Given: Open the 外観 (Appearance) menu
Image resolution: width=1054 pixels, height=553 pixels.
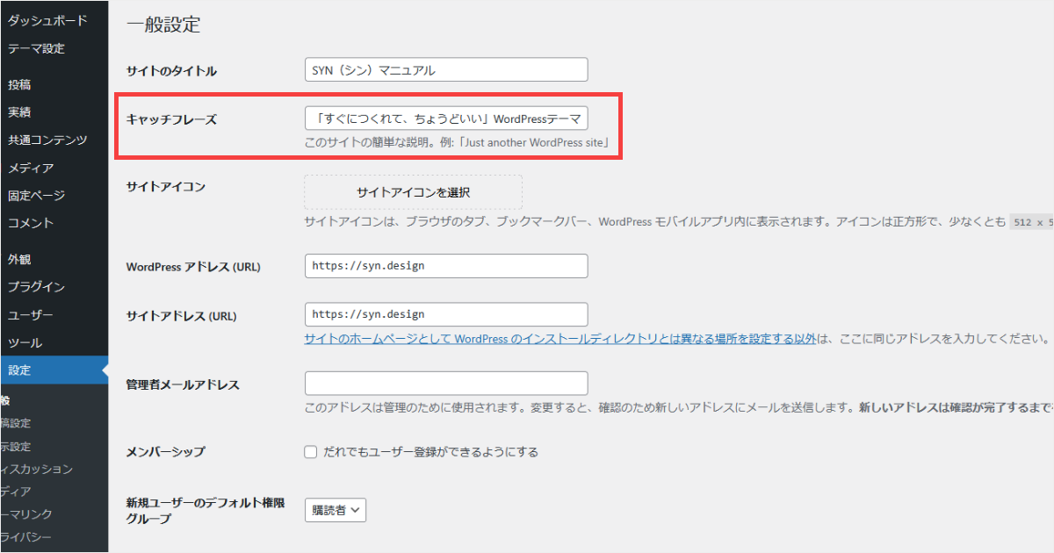Looking at the screenshot, I should pos(25,258).
